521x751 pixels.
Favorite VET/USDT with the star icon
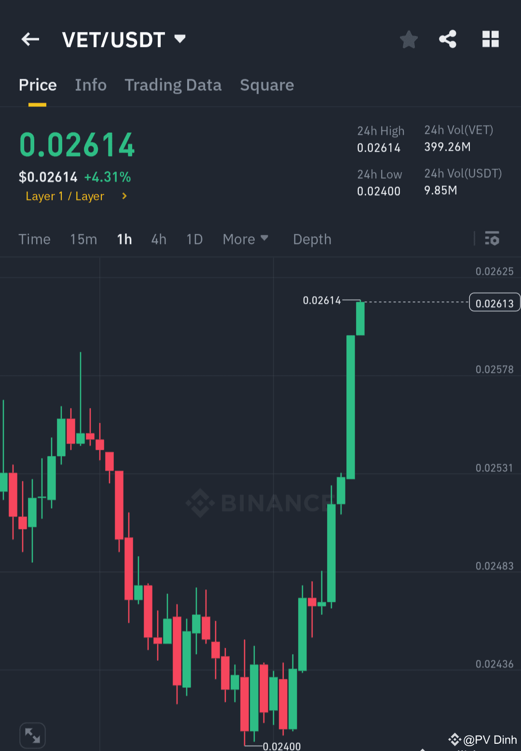409,40
